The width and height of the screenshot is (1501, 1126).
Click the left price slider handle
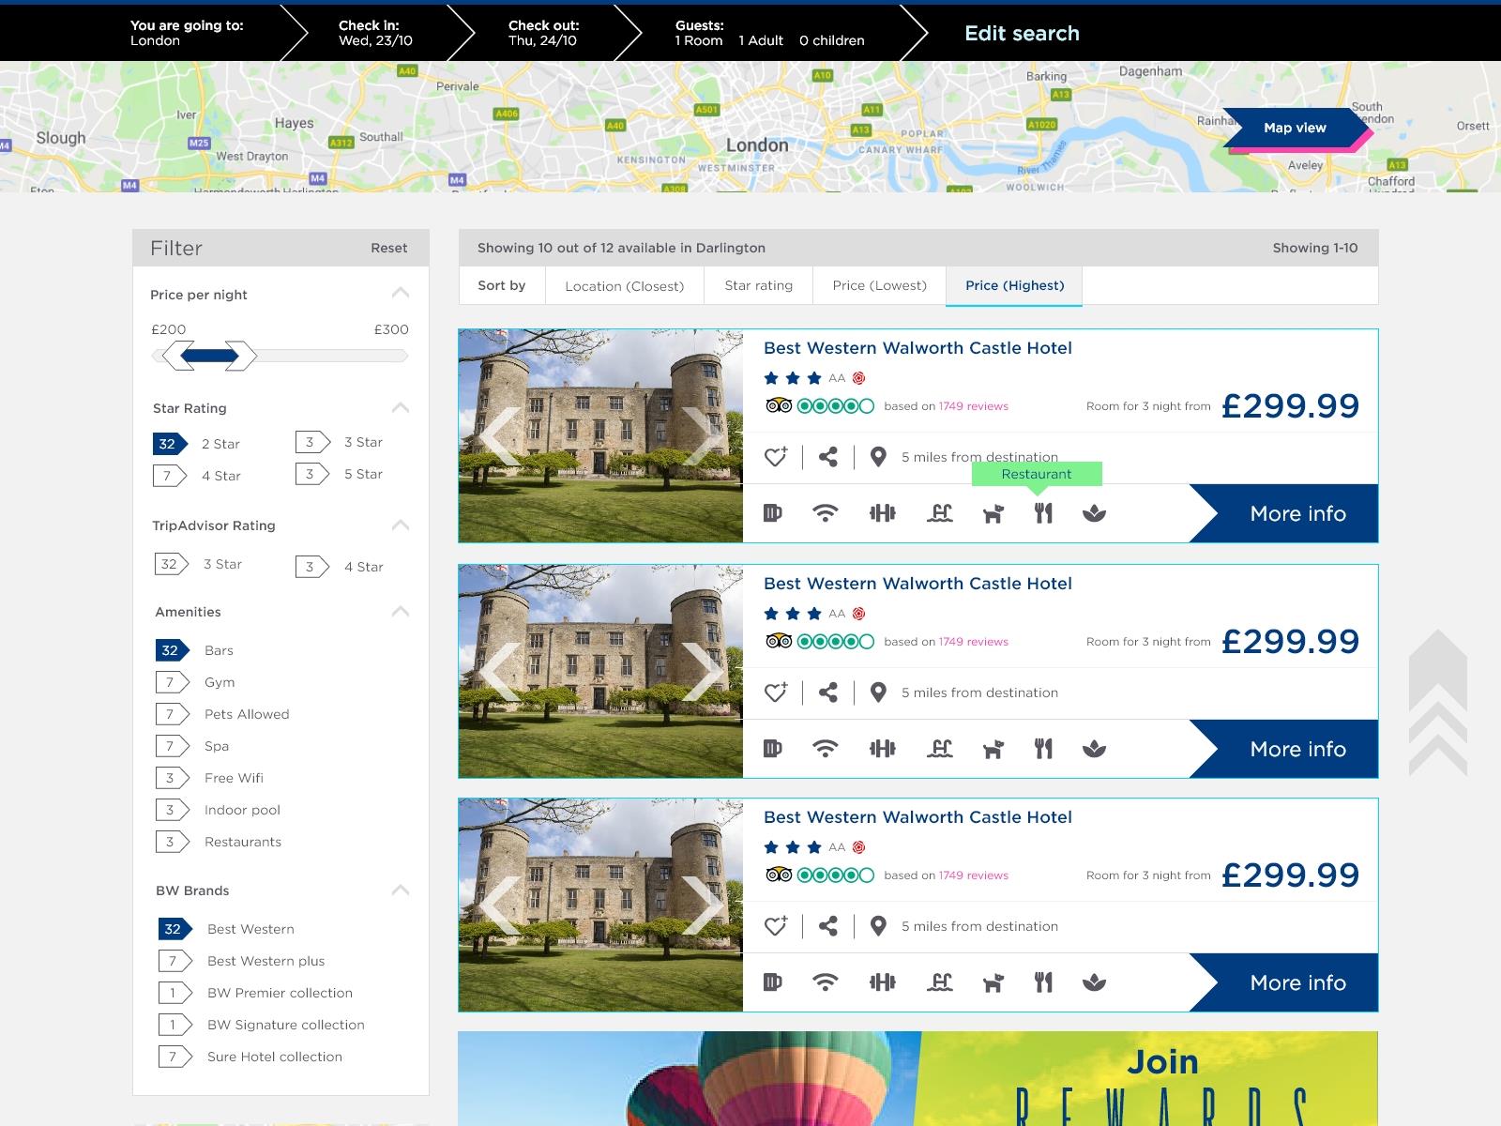(178, 356)
